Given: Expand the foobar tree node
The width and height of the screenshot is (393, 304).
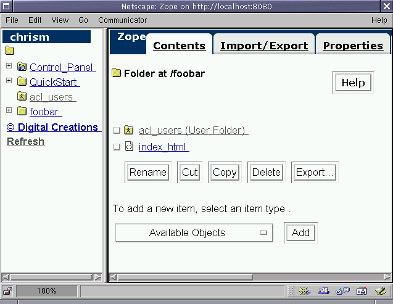Looking at the screenshot, I should point(9,110).
